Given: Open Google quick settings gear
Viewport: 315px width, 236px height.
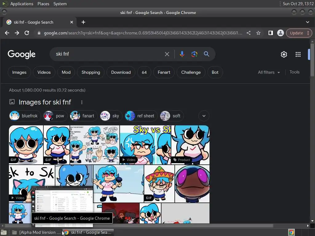Looking at the screenshot, I should click(x=284, y=54).
